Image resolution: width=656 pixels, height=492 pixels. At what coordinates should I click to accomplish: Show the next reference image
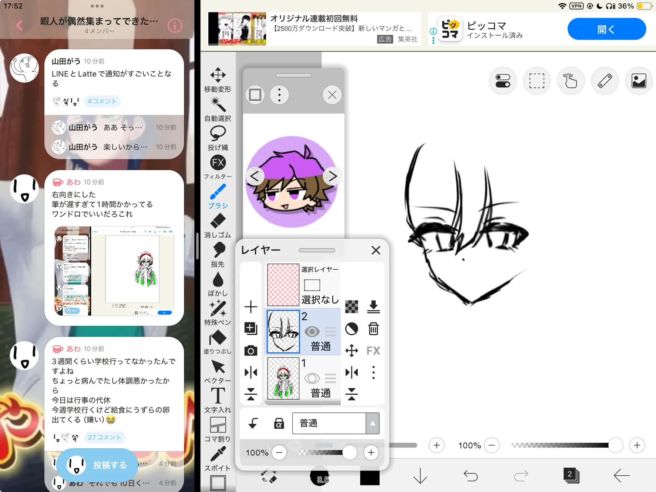coord(332,177)
